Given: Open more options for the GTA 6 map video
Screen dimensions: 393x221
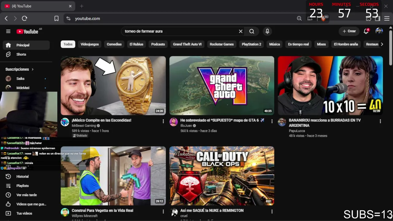Looking at the screenshot, I should point(272,121).
